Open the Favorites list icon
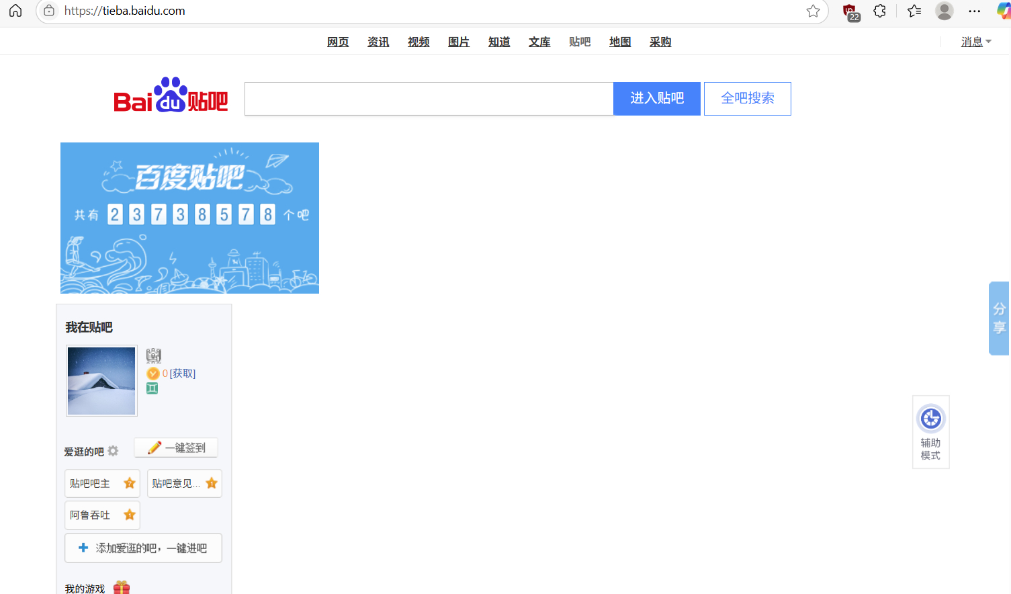Screen dimensions: 1011x594 (x=914, y=11)
